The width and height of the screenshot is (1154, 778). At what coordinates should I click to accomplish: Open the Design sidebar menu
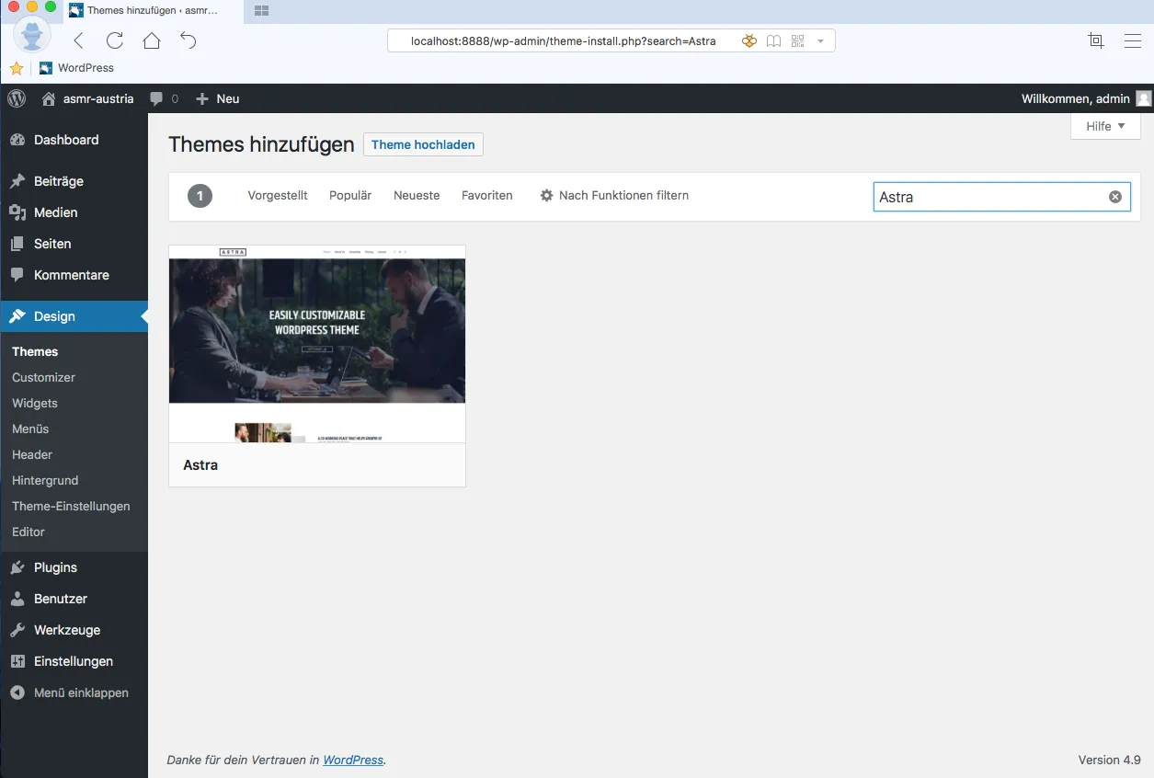tap(74, 316)
